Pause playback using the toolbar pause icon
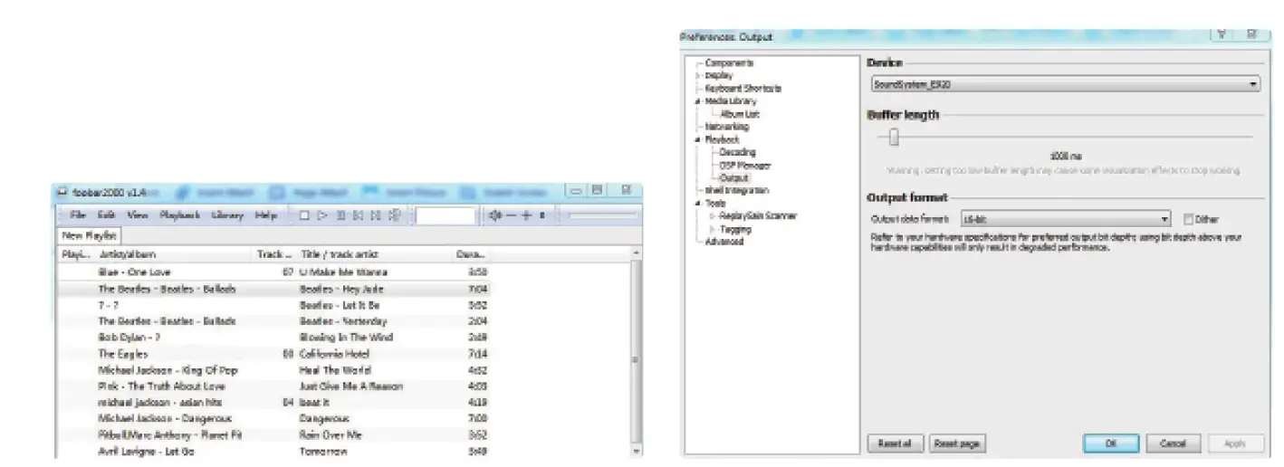The image size is (1284, 467). [x=340, y=215]
